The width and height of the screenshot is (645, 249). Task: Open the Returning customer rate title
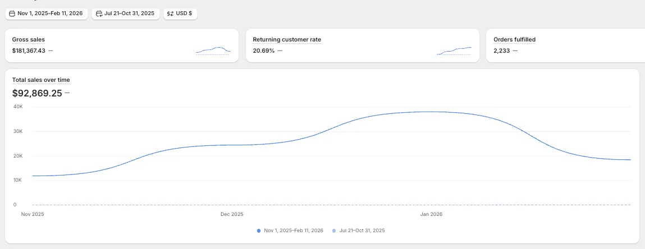(287, 40)
